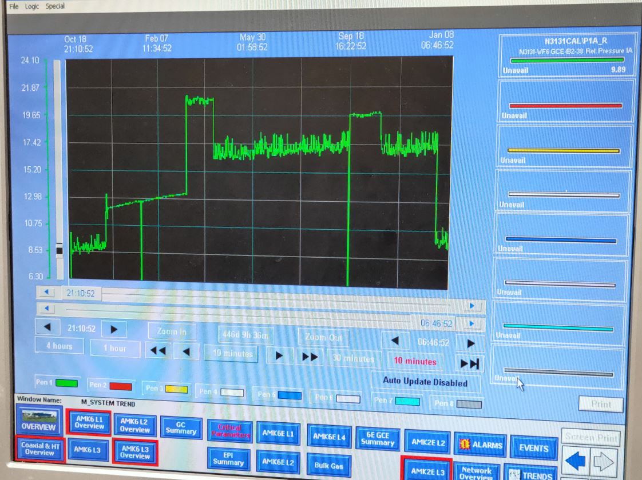Open Bulk Gas screen

tap(328, 465)
